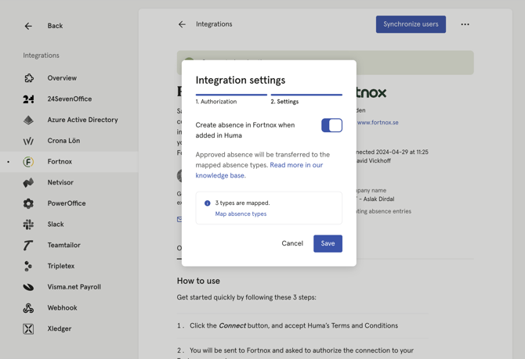Open Map absence types link
Image resolution: width=525 pixels, height=359 pixels.
(241, 214)
